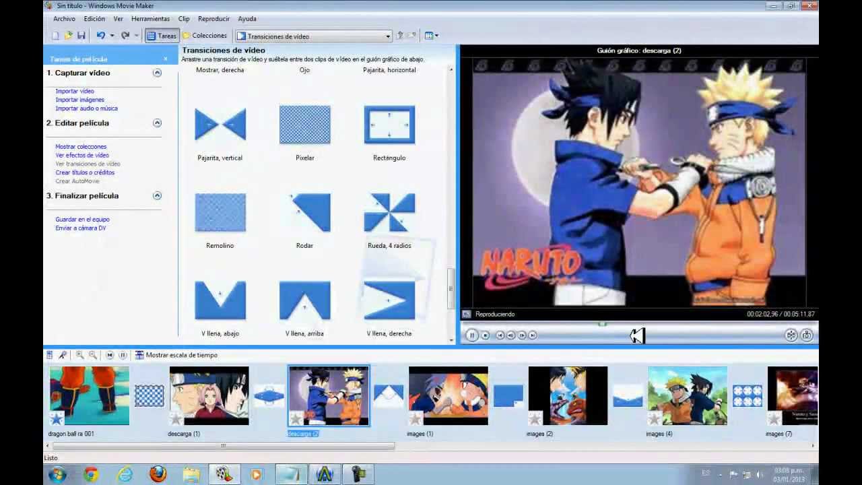862x485 pixels.
Task: Click the preview Back button
Action: [500, 335]
